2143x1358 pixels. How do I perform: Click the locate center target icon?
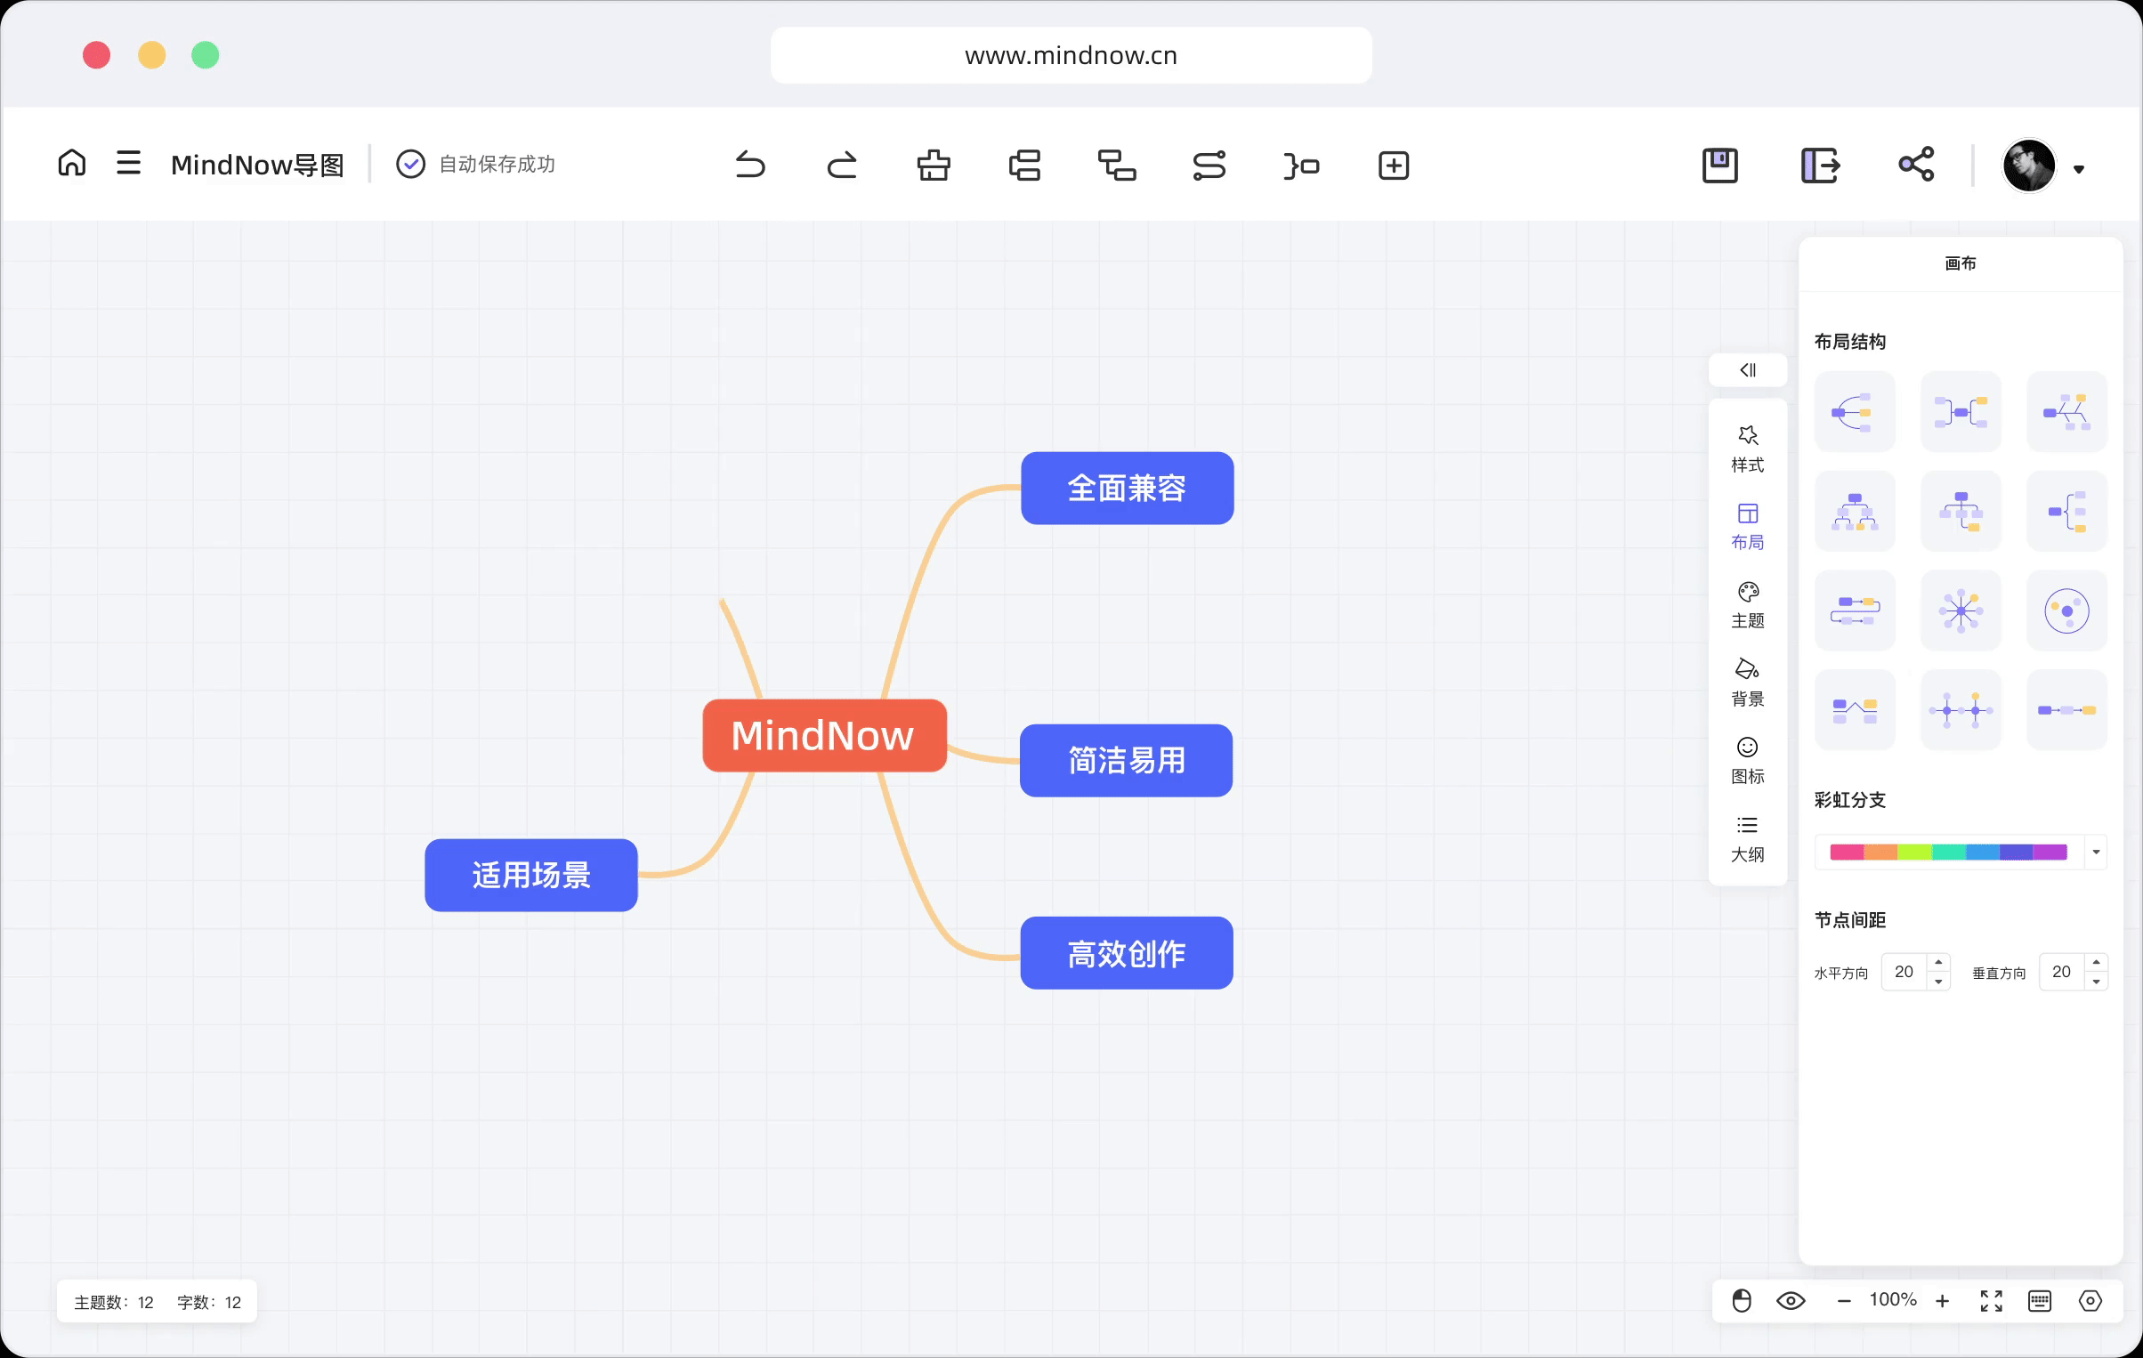pyautogui.click(x=2090, y=1301)
